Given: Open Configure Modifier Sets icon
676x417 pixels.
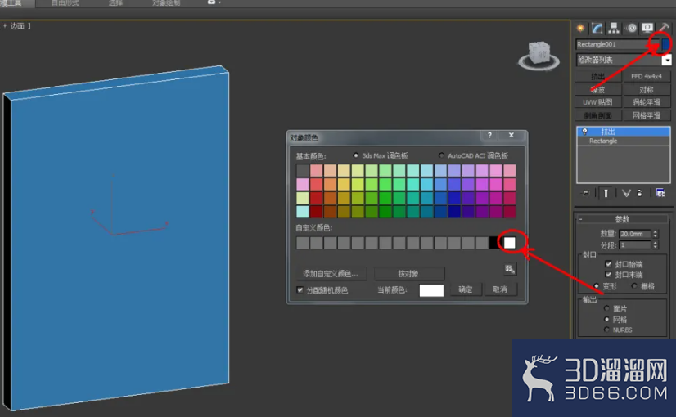Looking at the screenshot, I should (660, 193).
